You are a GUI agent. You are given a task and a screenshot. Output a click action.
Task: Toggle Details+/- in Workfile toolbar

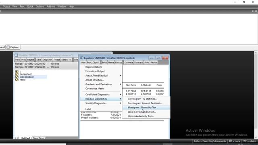[x=66, y=60]
